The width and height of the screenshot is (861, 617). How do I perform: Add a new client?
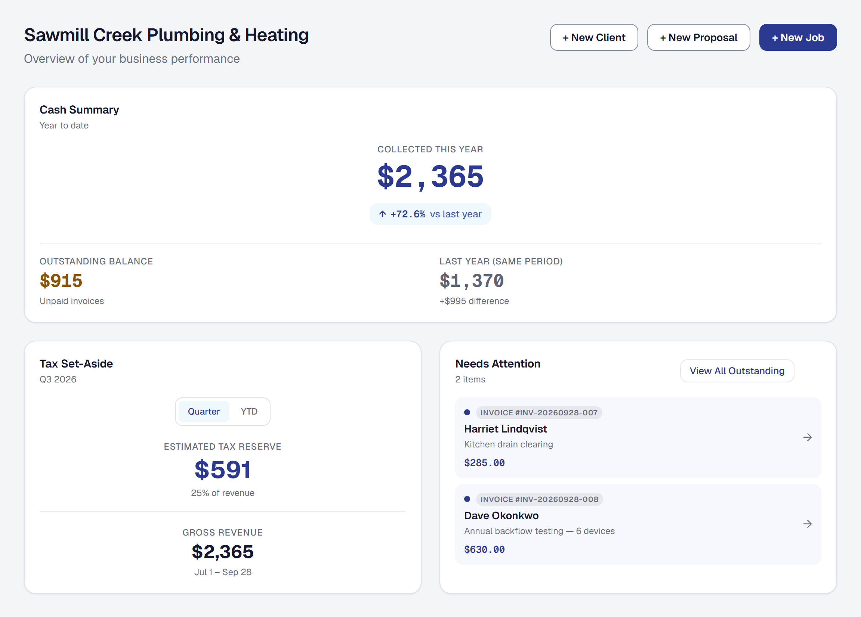[x=594, y=37]
